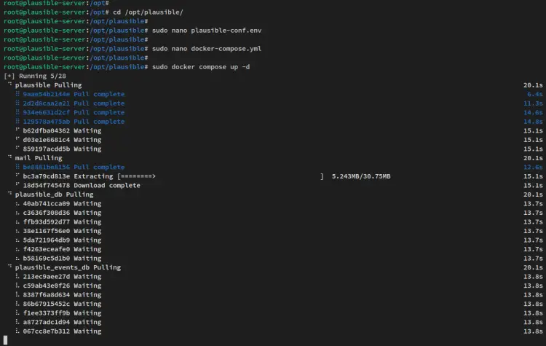Click the terminal cursor block at bottom
This screenshot has height=346, width=546.
click(x=5, y=340)
